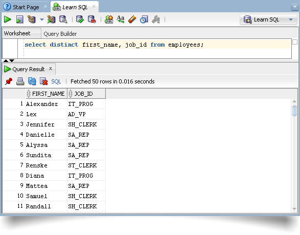Click SH_CLERK in Jennifer's row
300x235 pixels.
[x=86, y=124]
